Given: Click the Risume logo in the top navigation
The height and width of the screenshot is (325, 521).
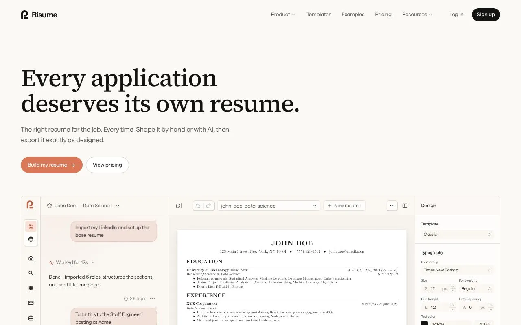Looking at the screenshot, I should (39, 15).
